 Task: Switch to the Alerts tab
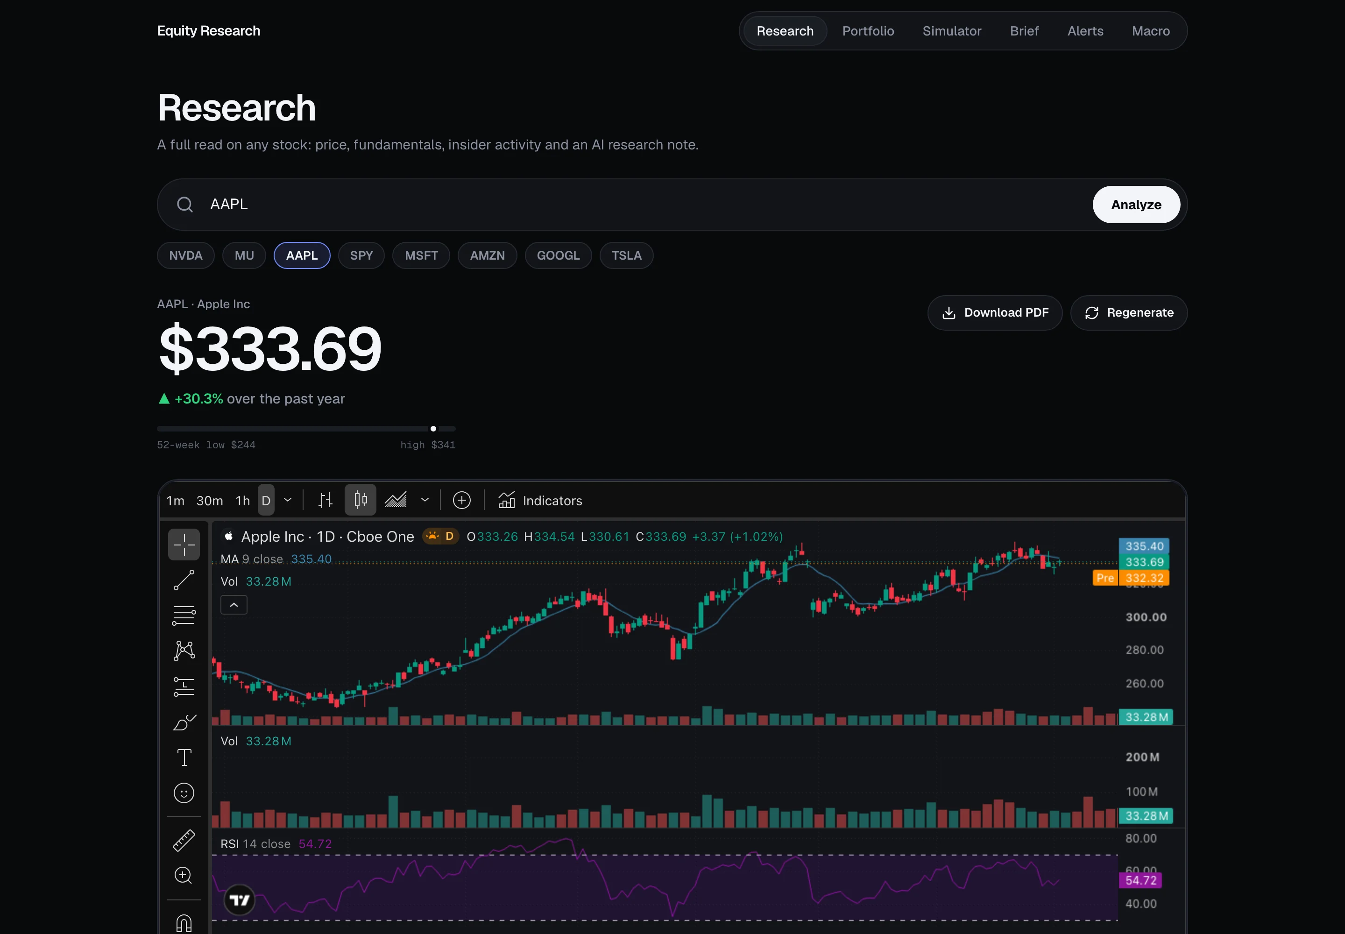[1085, 31]
